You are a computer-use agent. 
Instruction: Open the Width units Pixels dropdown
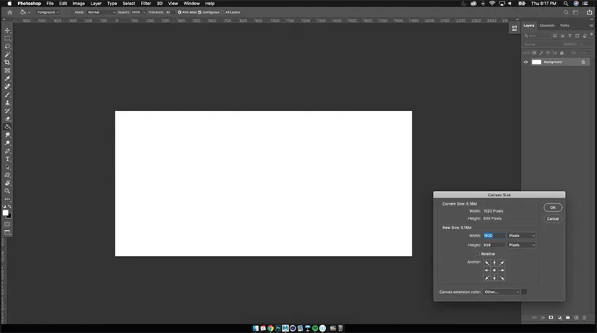pos(521,236)
